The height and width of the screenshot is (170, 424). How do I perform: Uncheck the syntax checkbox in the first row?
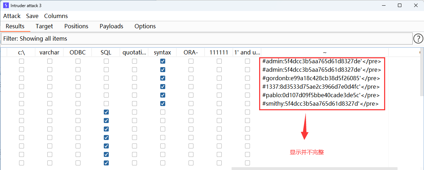pos(163,61)
